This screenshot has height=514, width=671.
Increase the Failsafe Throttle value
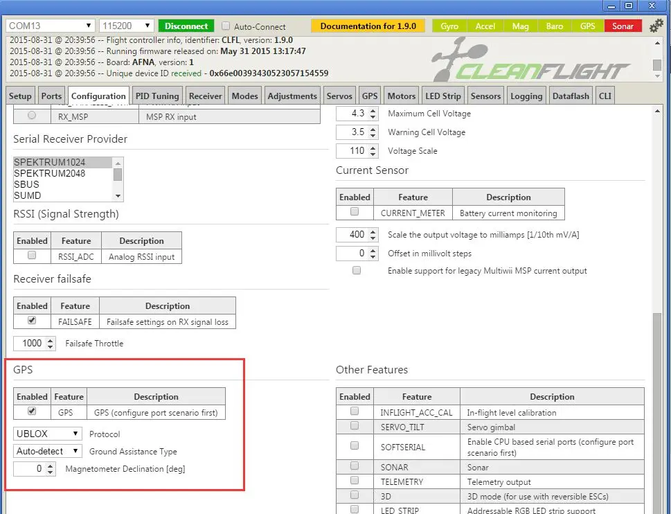pos(51,340)
